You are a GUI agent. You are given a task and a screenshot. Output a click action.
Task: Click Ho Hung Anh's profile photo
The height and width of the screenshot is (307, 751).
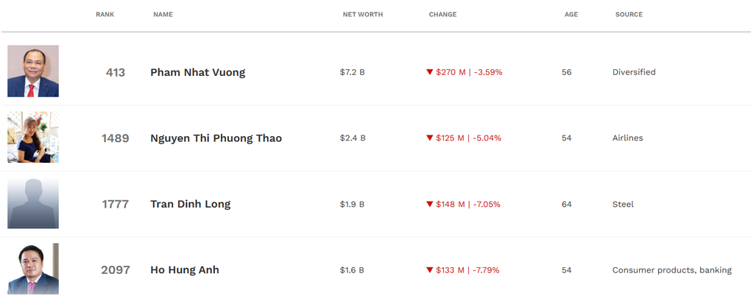(x=33, y=269)
